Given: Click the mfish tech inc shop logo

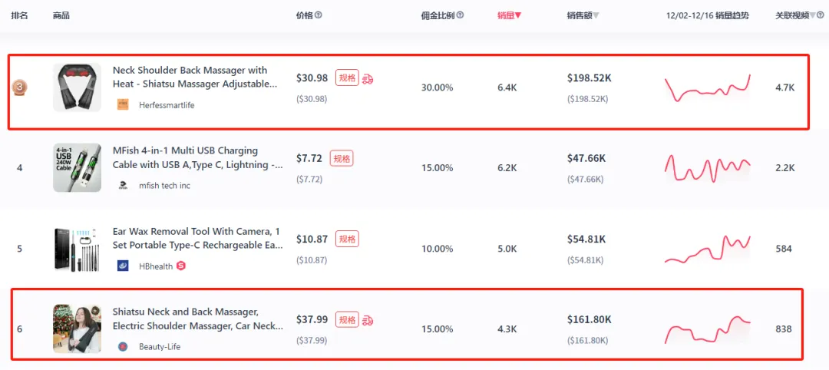Looking at the screenshot, I should tap(123, 186).
